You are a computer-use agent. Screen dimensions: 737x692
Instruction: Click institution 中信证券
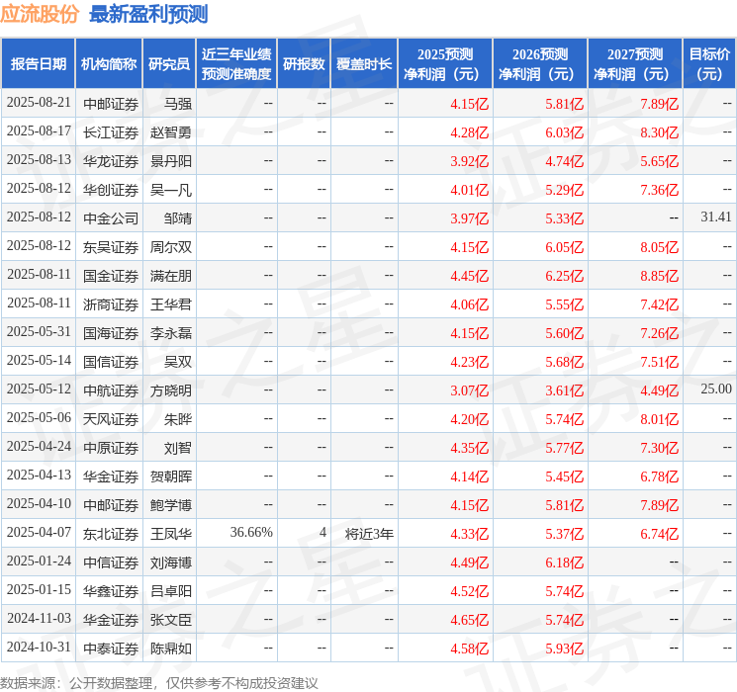[x=111, y=562]
